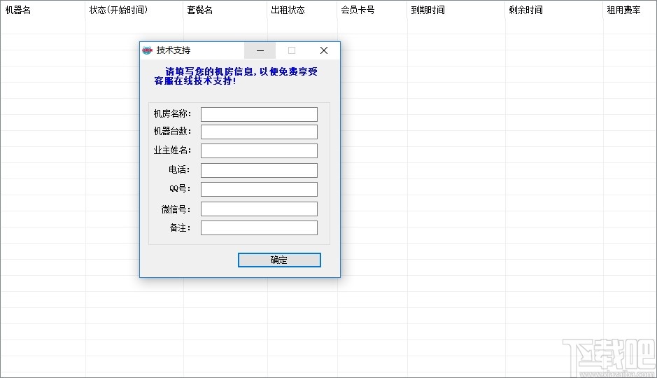
Task: Close the 技术支持 dialog
Action: point(323,50)
